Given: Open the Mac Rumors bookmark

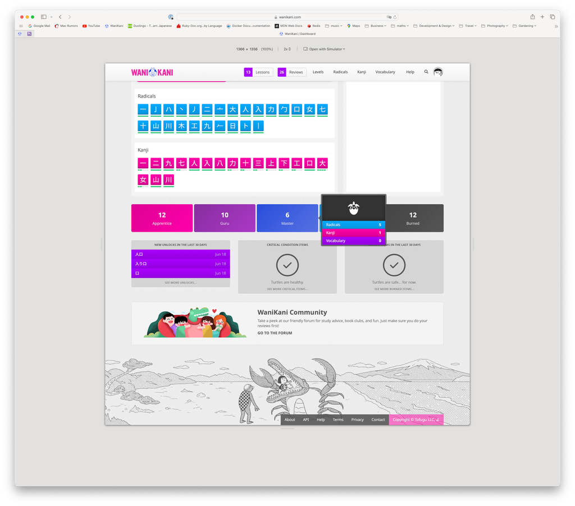Looking at the screenshot, I should 66,26.
